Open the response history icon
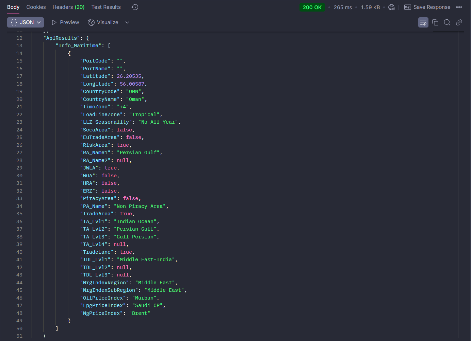The width and height of the screenshot is (471, 341). coord(135,7)
